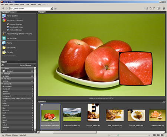Switch to compact mode icon
The height and width of the screenshot is (137, 167).
point(164,9)
